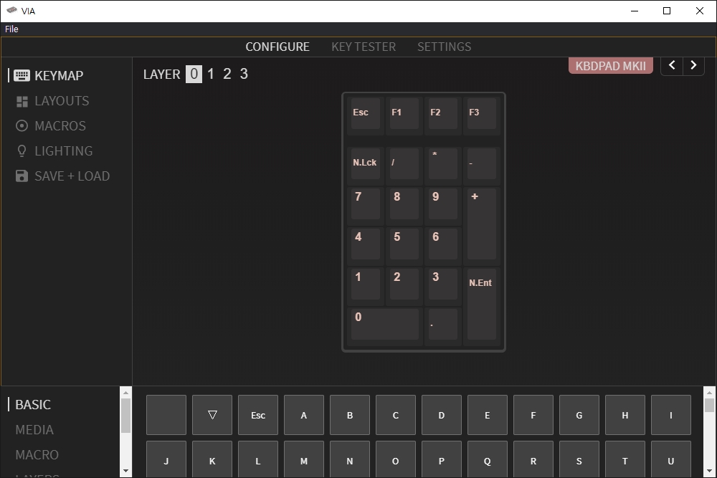Image resolution: width=717 pixels, height=478 pixels.
Task: Go to previous keyboard with left chevron
Action: pyautogui.click(x=672, y=65)
